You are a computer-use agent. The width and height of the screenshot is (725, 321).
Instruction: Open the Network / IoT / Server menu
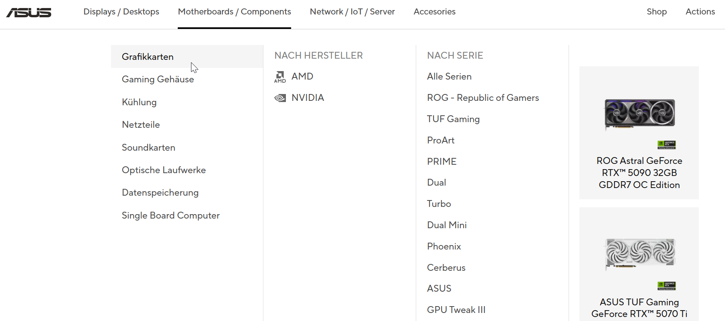click(352, 12)
